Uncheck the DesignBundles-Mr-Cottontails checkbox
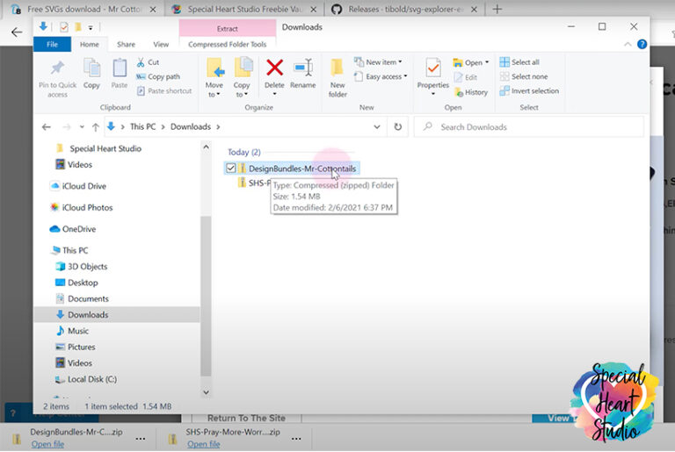Image resolution: width=675 pixels, height=452 pixels. coord(231,169)
